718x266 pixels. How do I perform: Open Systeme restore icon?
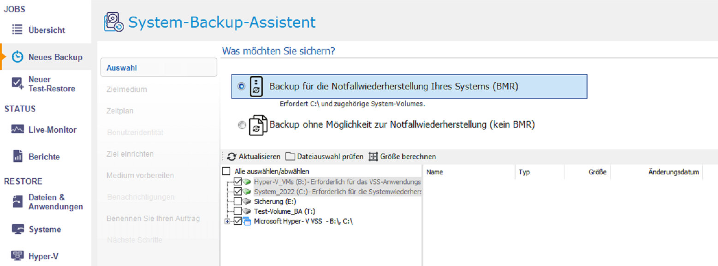click(18, 229)
